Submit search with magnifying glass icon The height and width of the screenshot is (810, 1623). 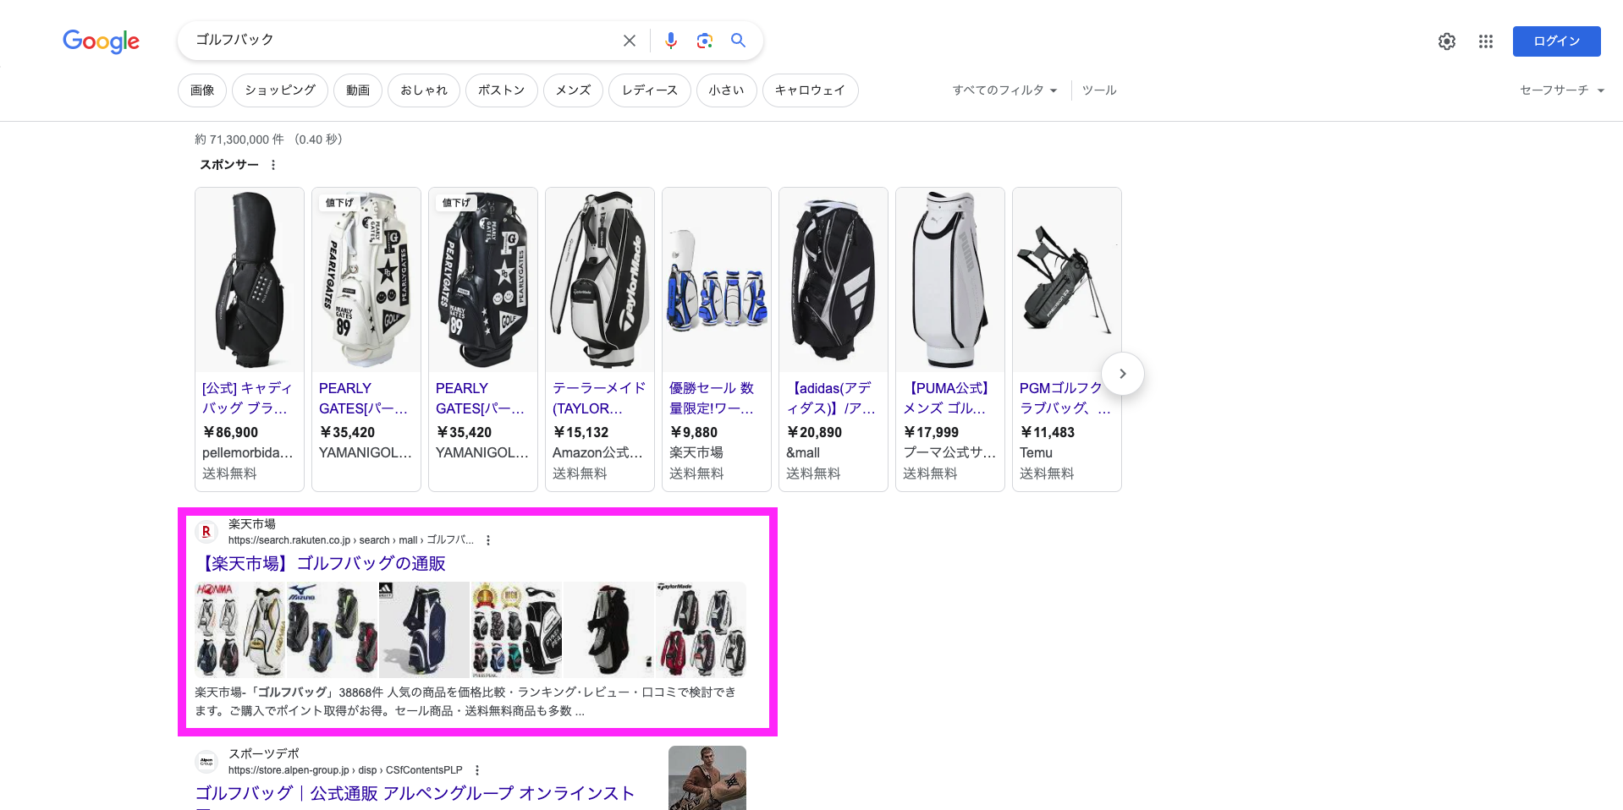point(738,40)
